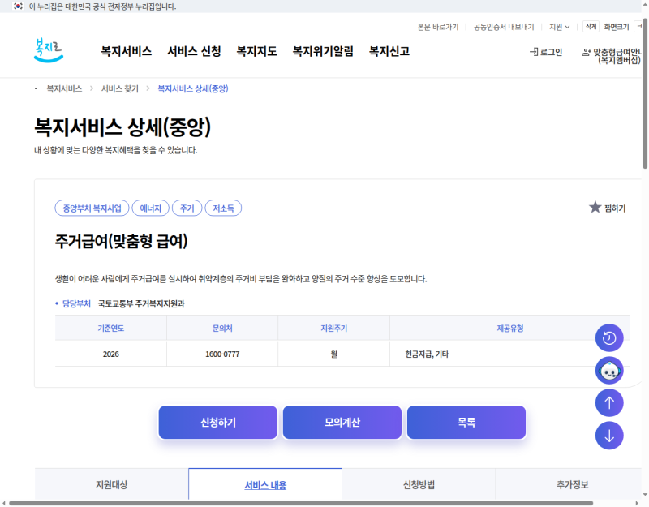This screenshot has height=507, width=649.
Task: Click the 복지로 logo
Action: pyautogui.click(x=49, y=50)
